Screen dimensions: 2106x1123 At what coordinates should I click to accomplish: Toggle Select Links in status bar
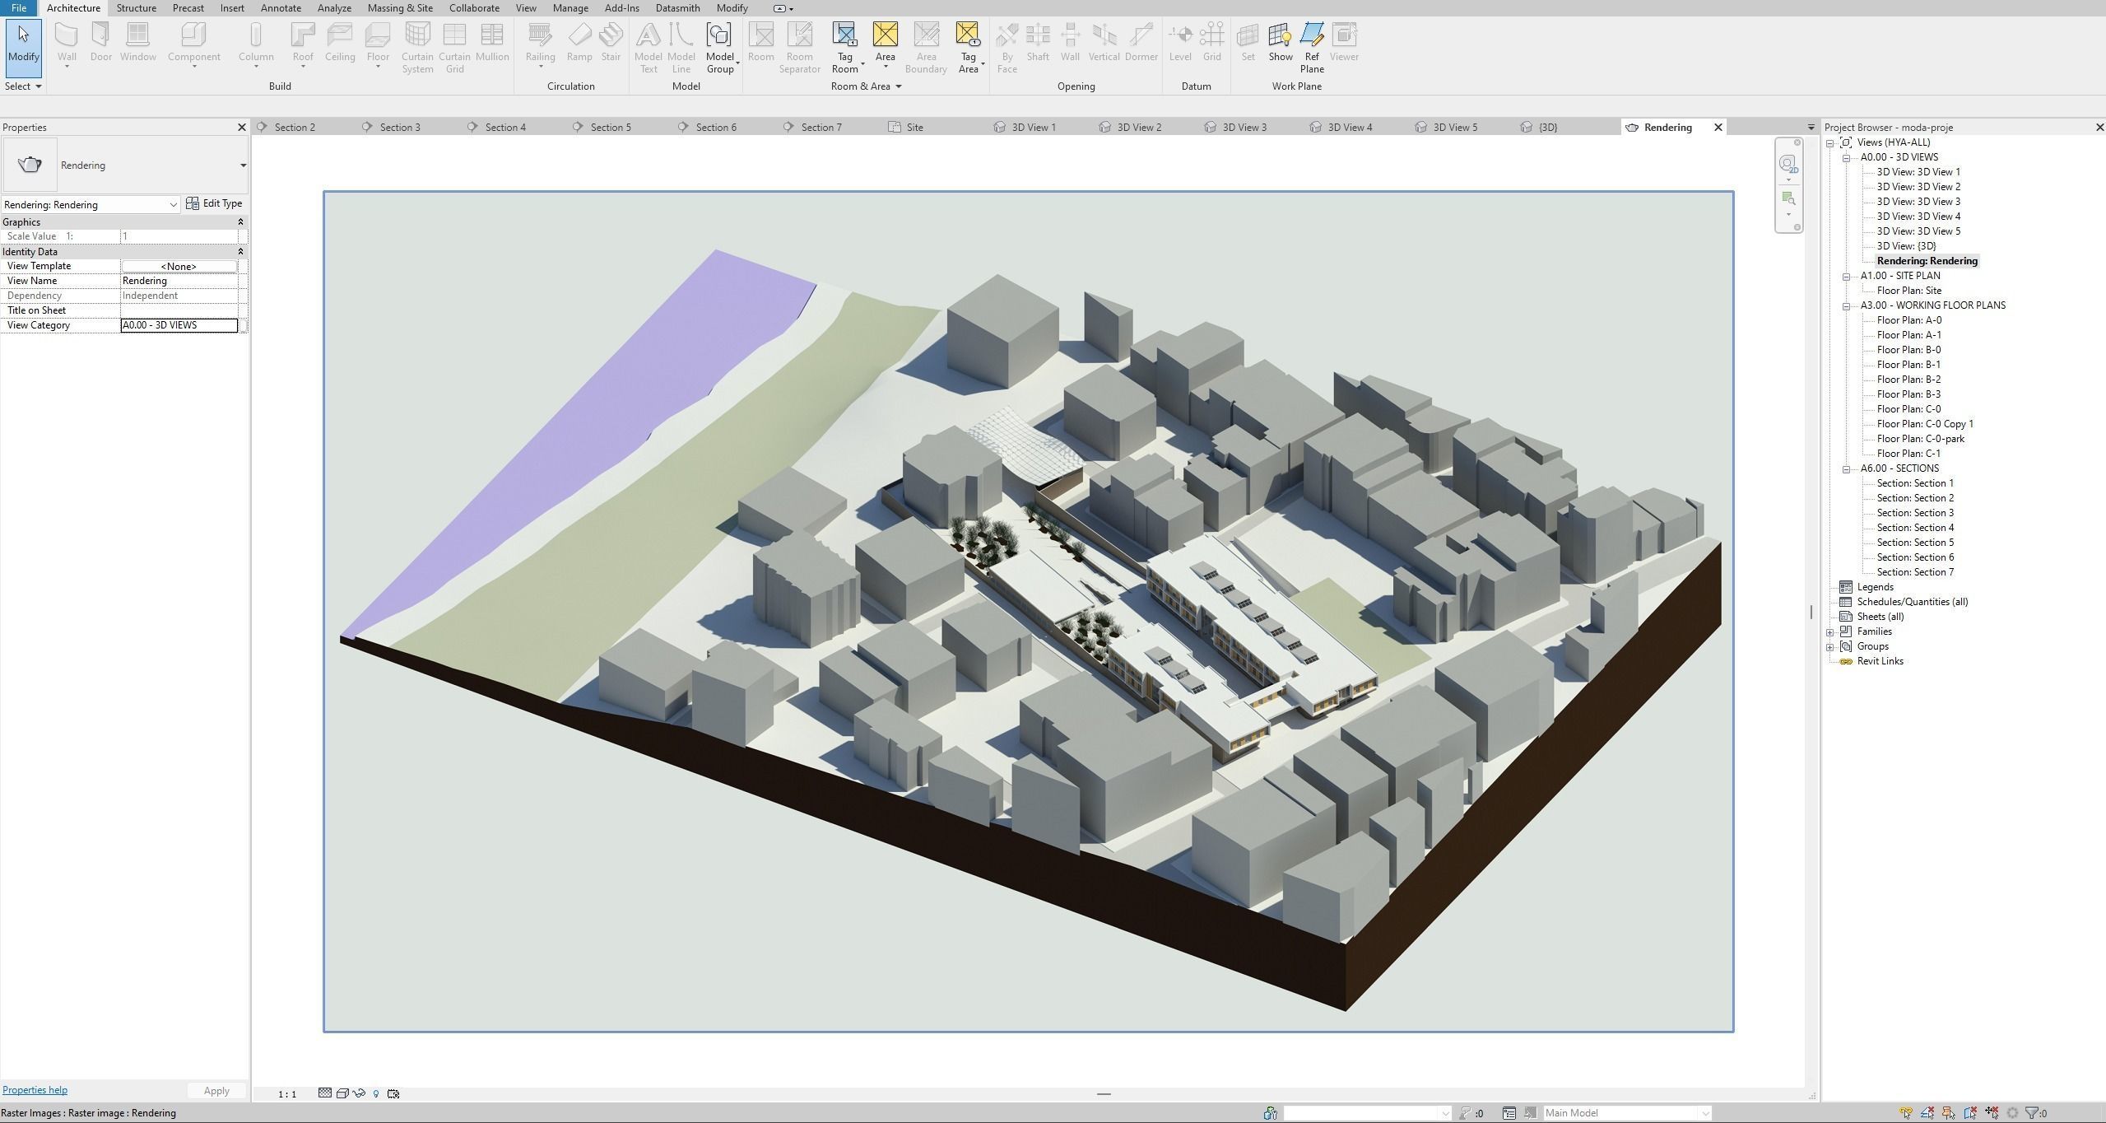coord(1906,1113)
